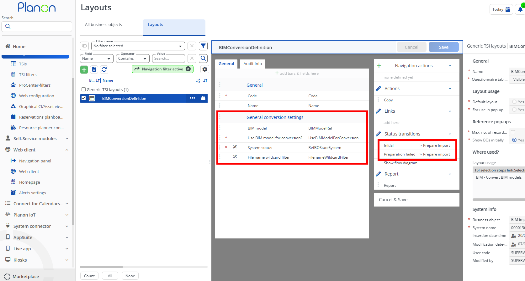Click the All selection button
Screen dimensions: 525x281
click(x=110, y=276)
